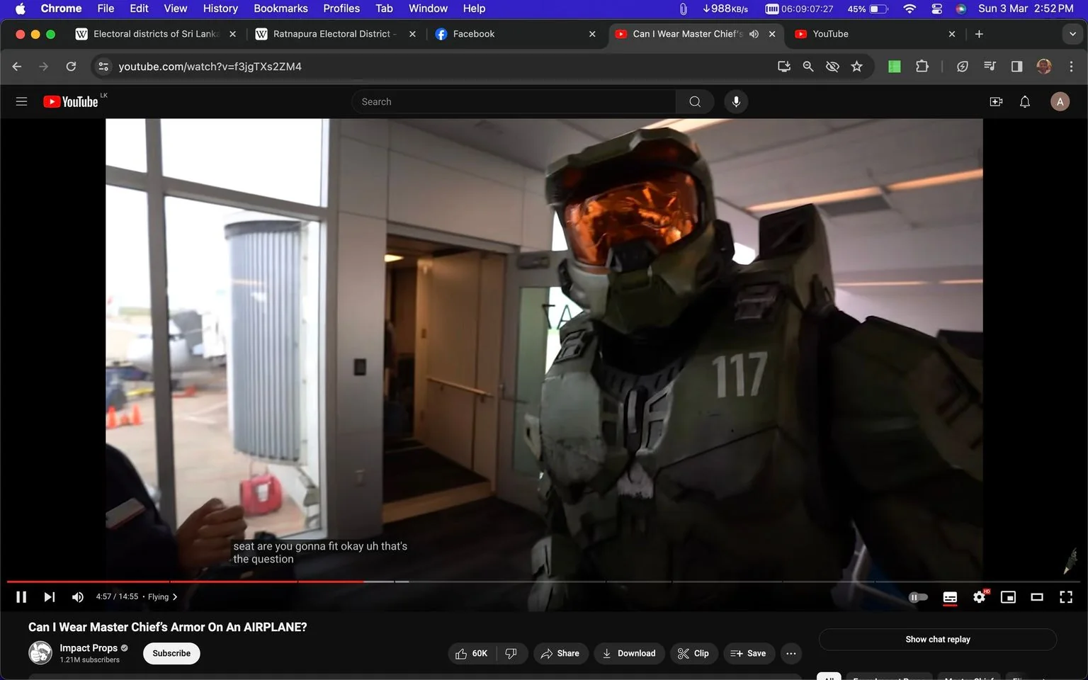Image resolution: width=1088 pixels, height=680 pixels.
Task: Open the View menu
Action: pos(175,8)
